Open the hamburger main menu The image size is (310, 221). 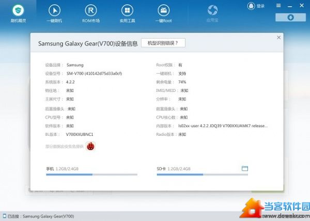tap(278, 6)
